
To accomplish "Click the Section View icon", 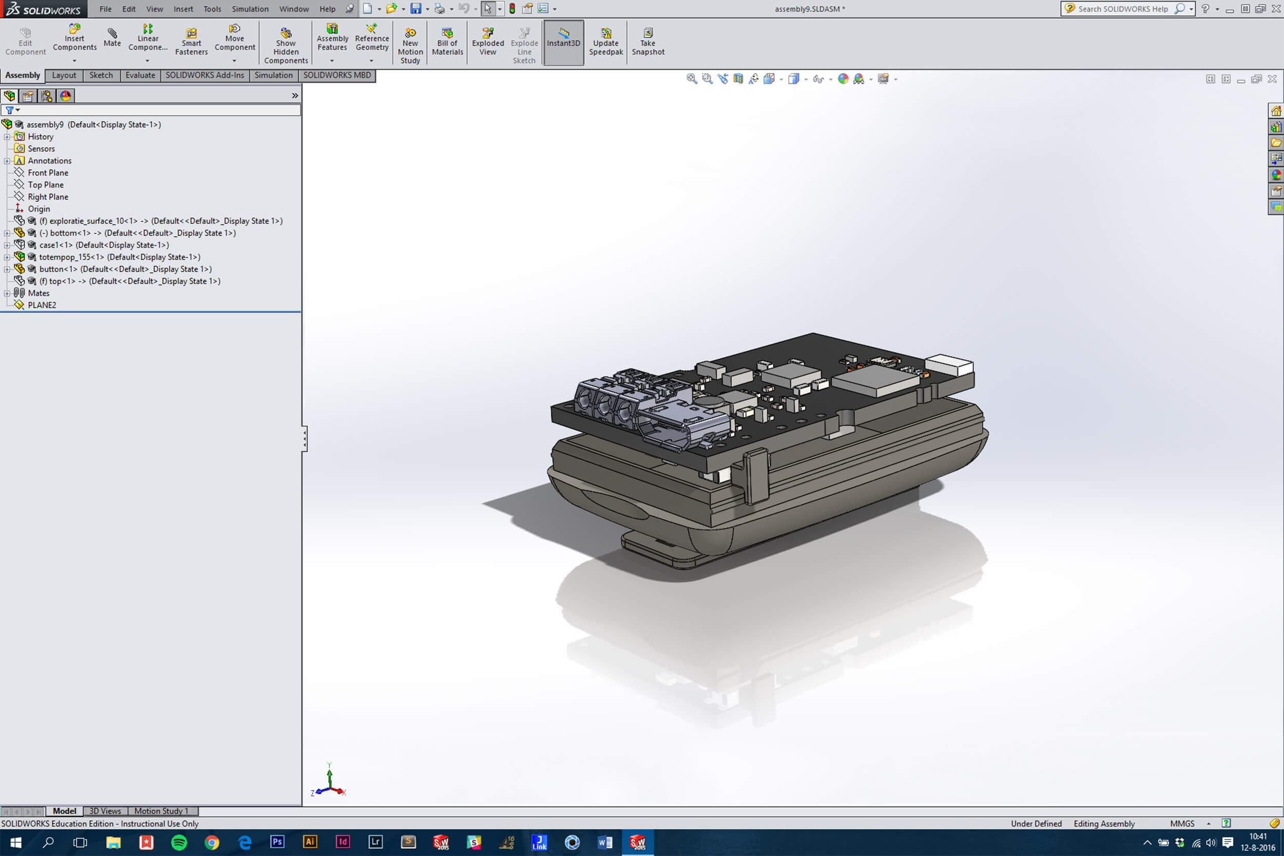I will [x=739, y=79].
